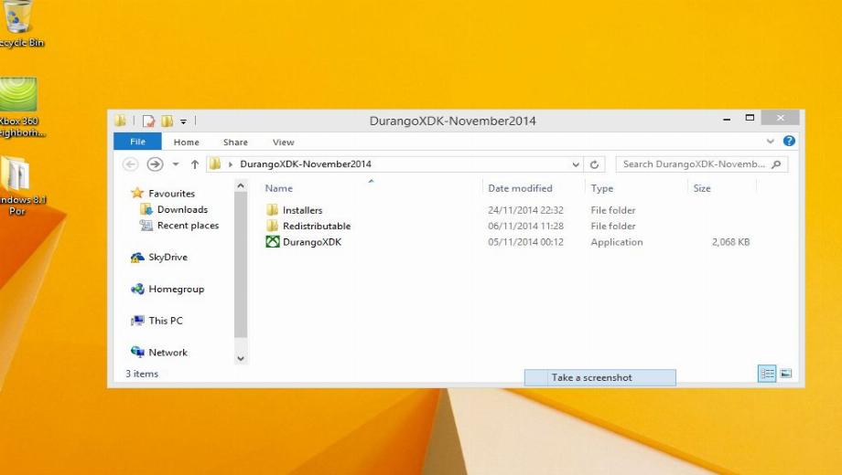Switch to Large icons view layout
842x475 pixels.
(785, 373)
